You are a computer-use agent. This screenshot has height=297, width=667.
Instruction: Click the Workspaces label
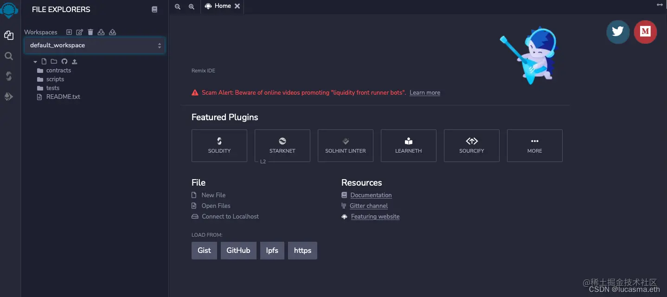pyautogui.click(x=41, y=32)
